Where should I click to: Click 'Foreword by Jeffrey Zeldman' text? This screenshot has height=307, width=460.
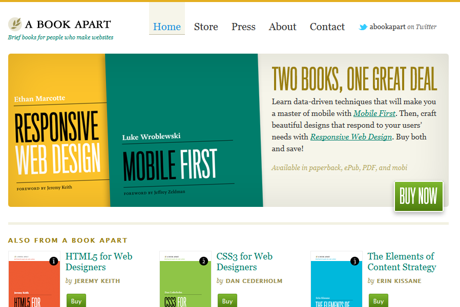click(x=154, y=192)
